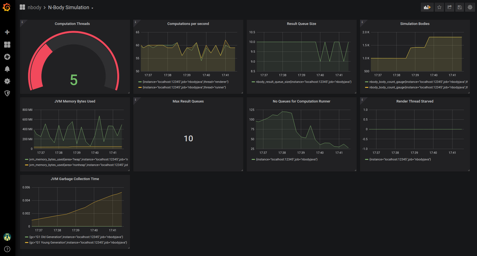Click the green color line of the renderer legend
477x256 pixels.
click(x=140, y=82)
